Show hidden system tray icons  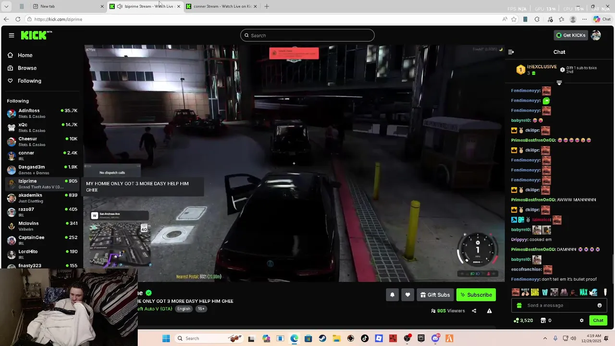545,338
